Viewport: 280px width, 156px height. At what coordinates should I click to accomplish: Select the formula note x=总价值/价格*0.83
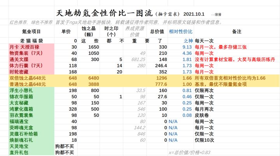pos(189,153)
